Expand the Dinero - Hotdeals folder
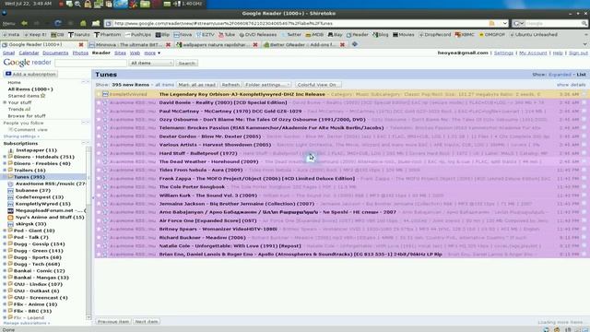The height and width of the screenshot is (332, 590). click(5, 157)
